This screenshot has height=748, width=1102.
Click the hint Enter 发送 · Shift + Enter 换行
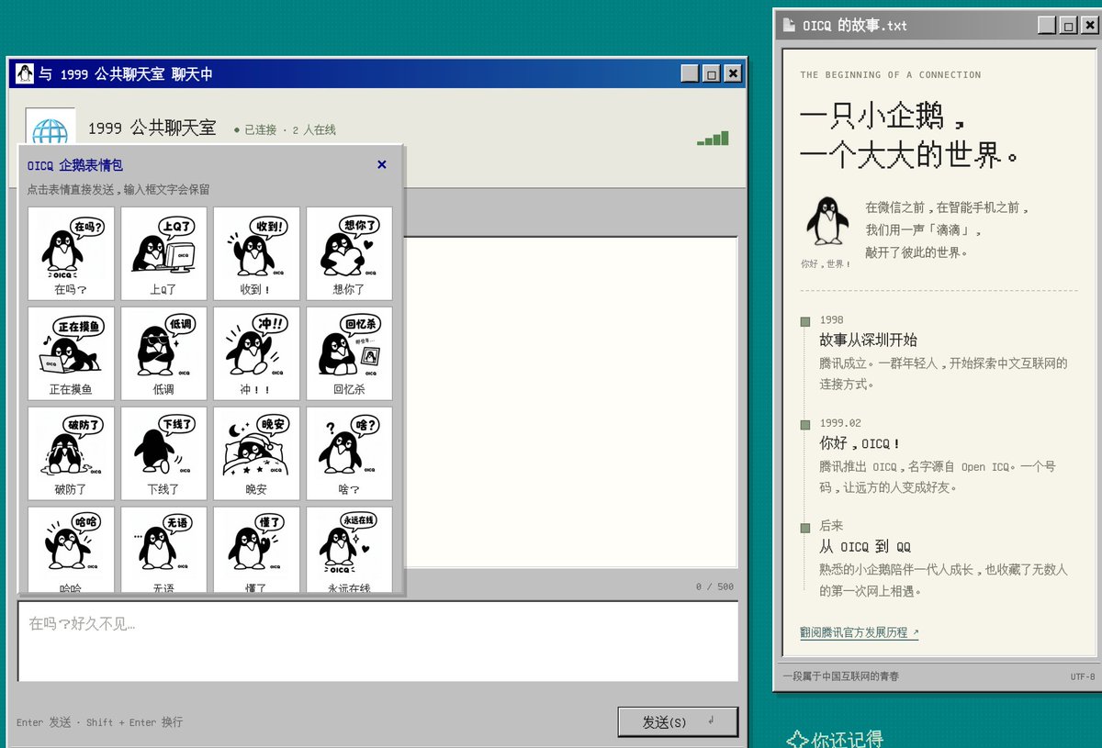coord(99,722)
